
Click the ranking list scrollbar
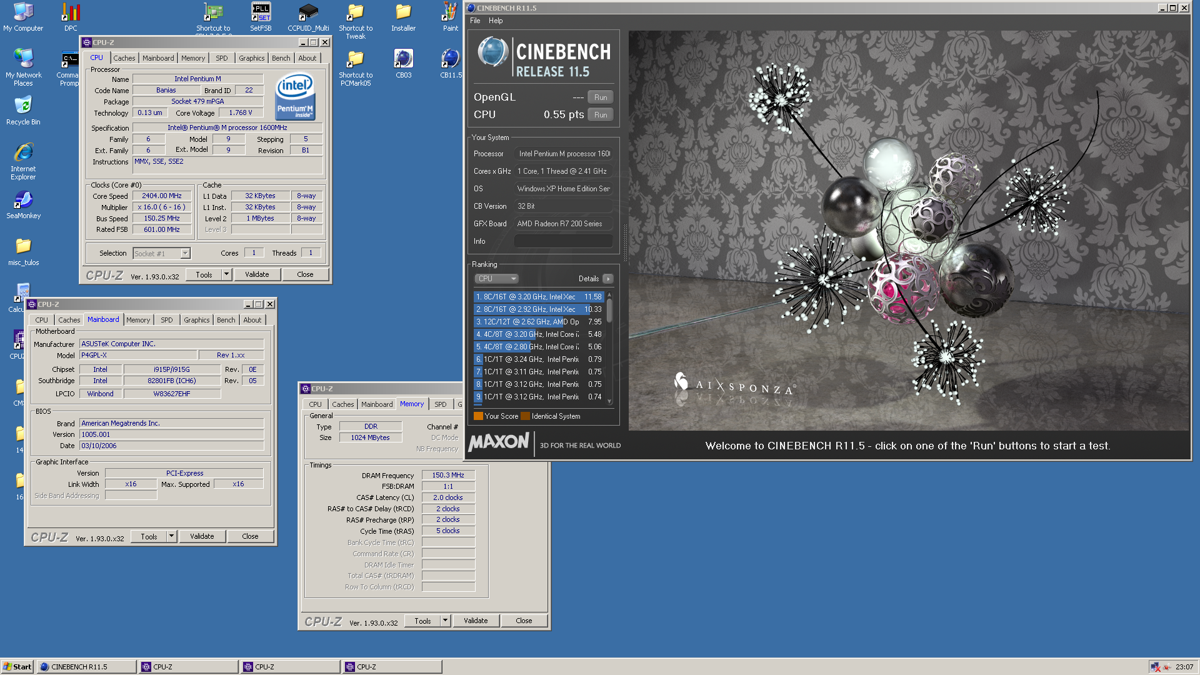pyautogui.click(x=609, y=347)
